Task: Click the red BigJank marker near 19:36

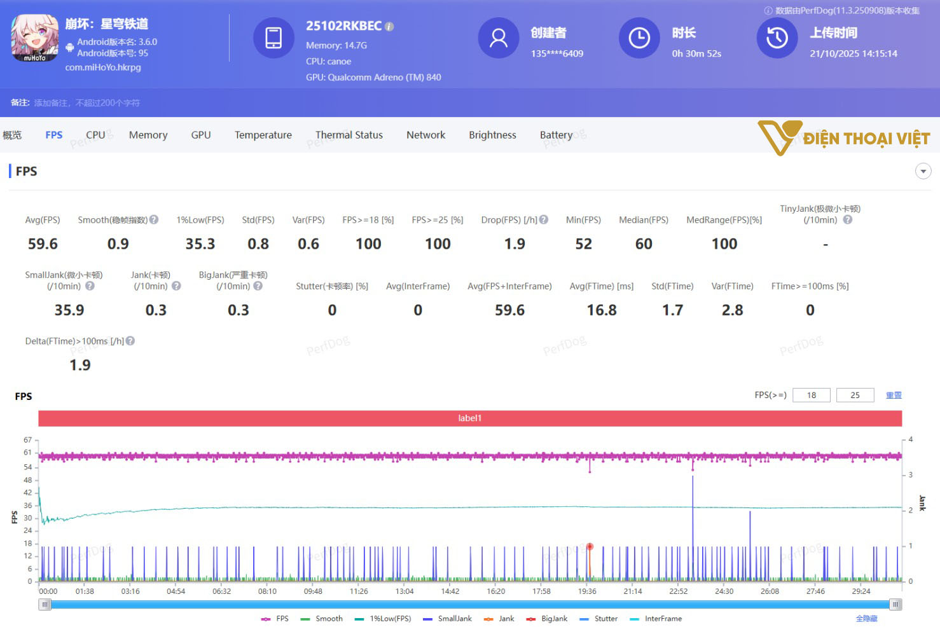Action: [589, 546]
